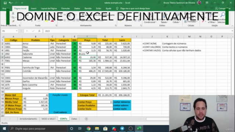Open Cortana from the taskbar
This screenshot has width=235, height=132.
(72, 129)
